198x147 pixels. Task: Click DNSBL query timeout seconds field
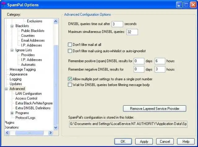(117, 24)
